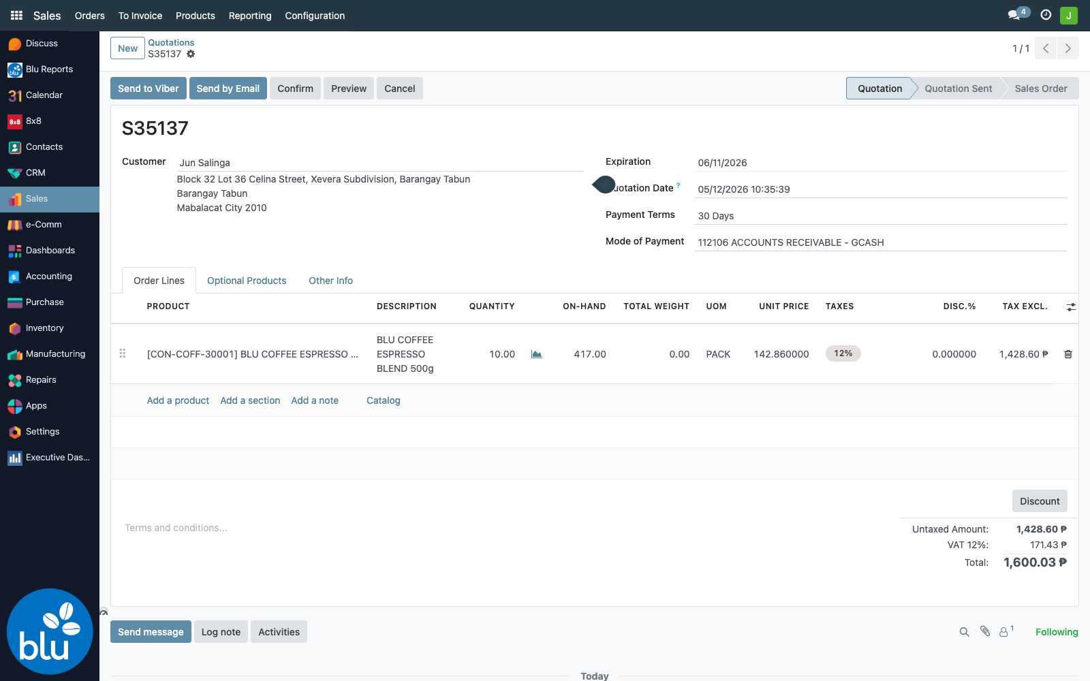
Task: Open Settings app from sidebar
Action: [x=50, y=432]
